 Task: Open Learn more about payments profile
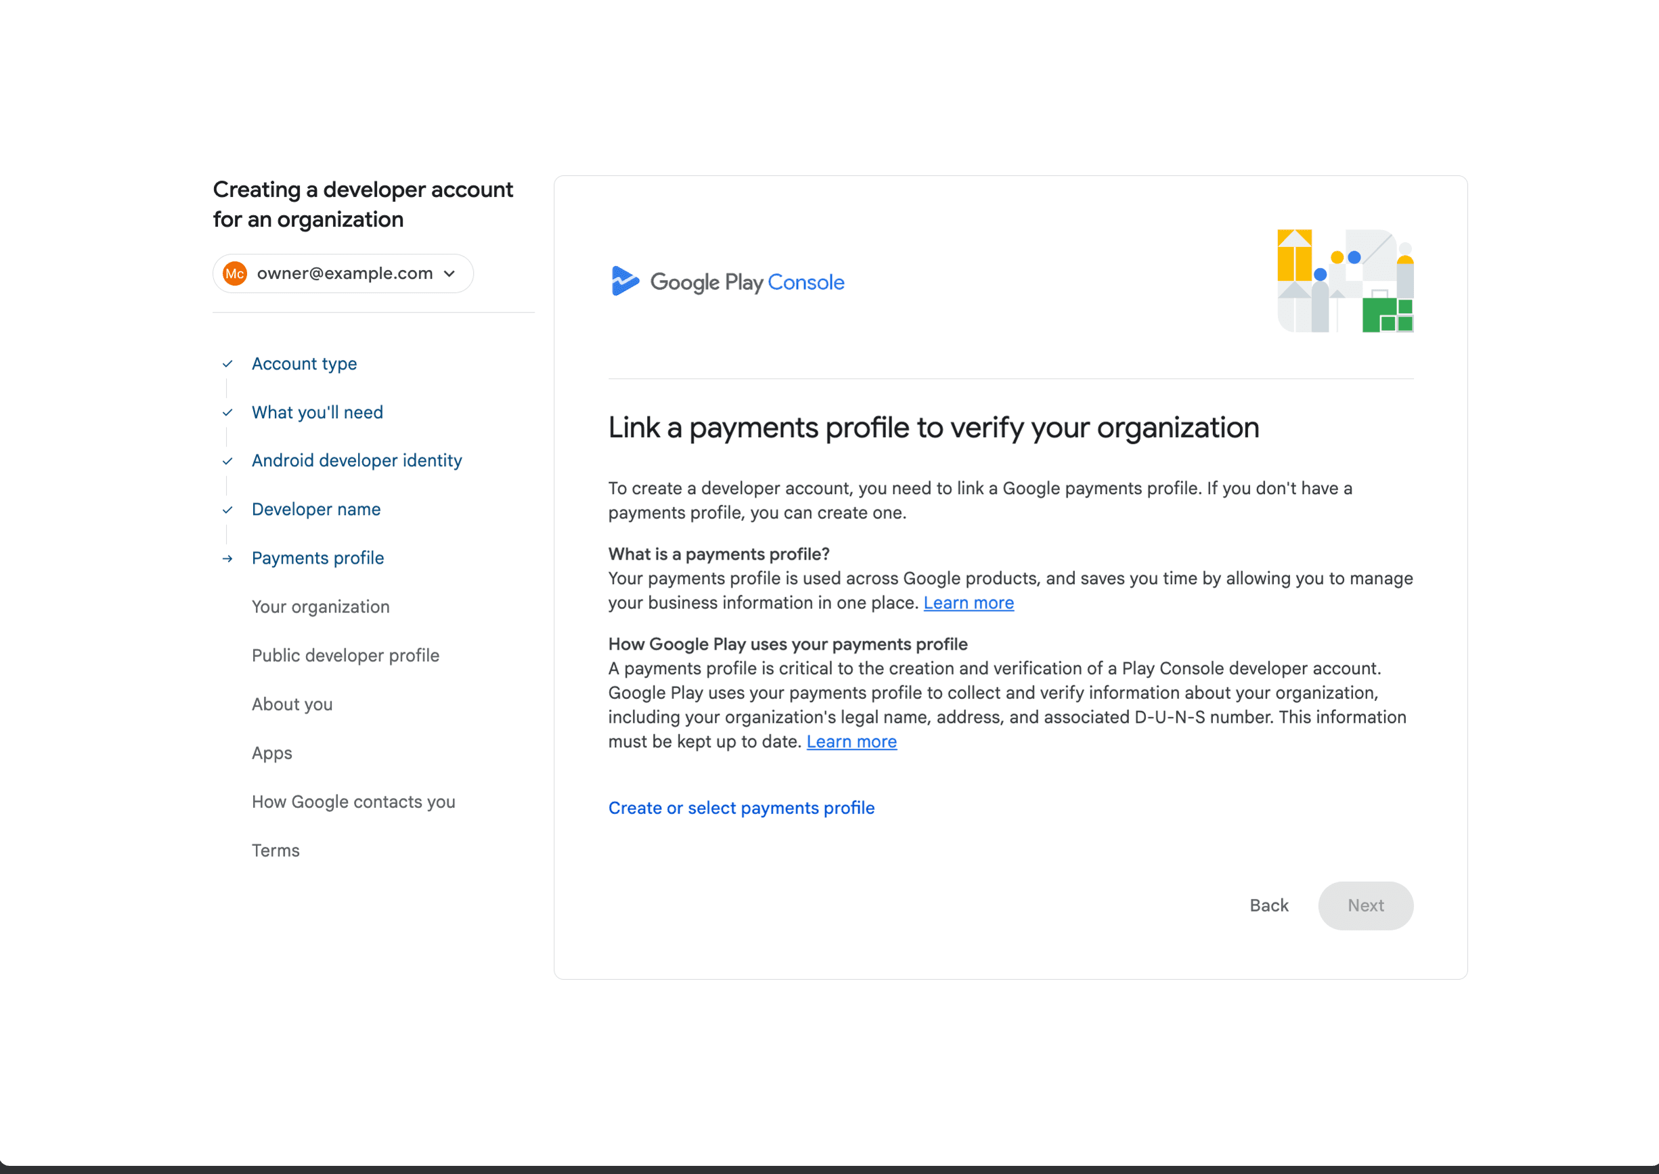tap(969, 603)
